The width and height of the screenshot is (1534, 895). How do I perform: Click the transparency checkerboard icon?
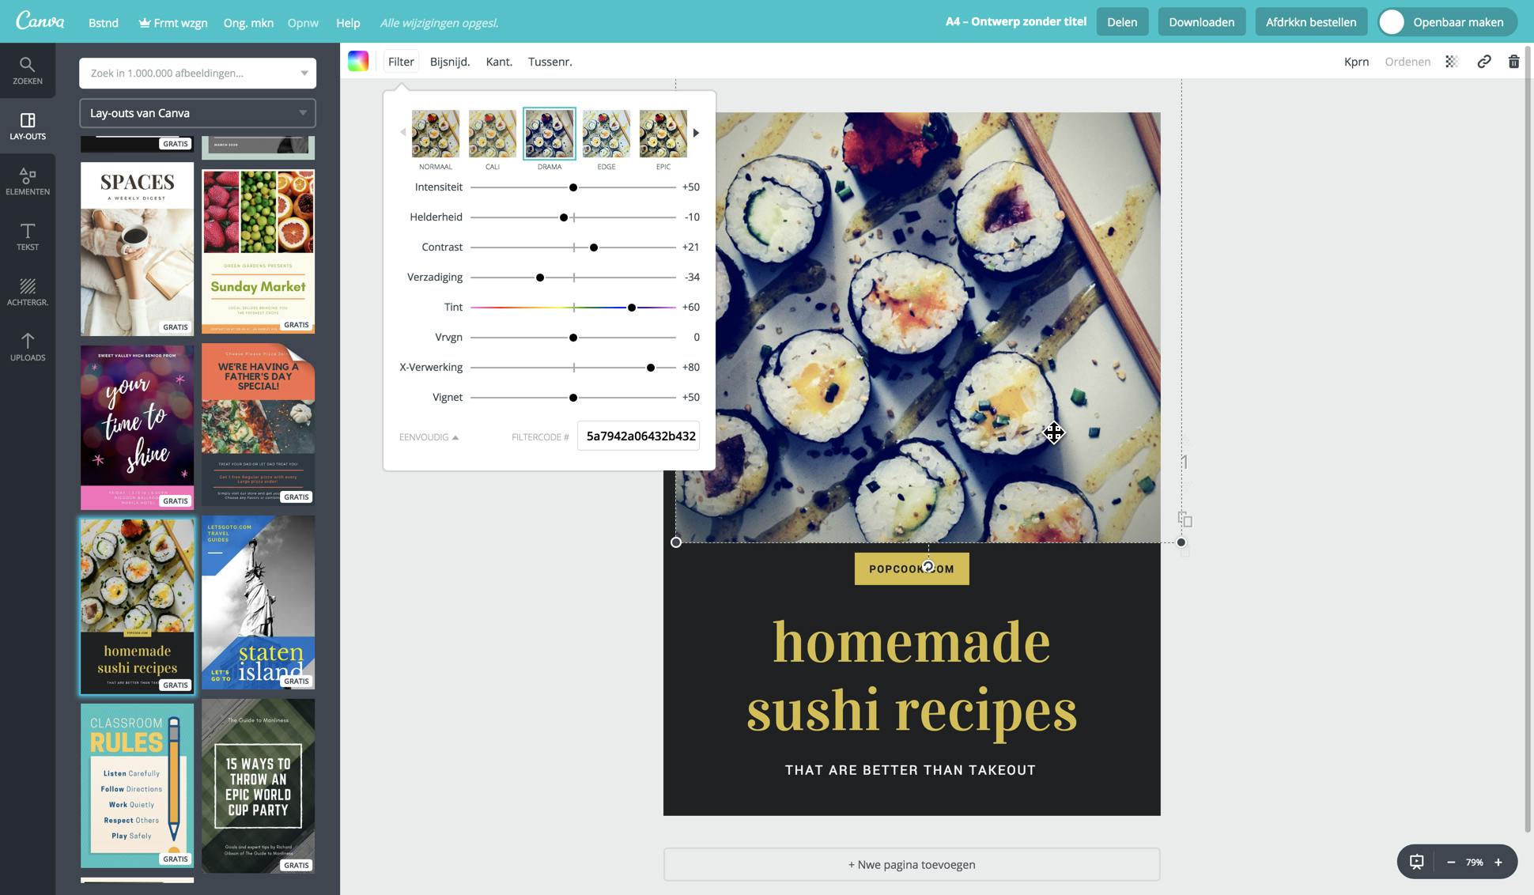pyautogui.click(x=1452, y=62)
